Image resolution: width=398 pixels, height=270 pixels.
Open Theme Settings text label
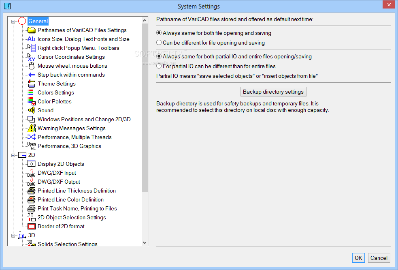coord(57,84)
